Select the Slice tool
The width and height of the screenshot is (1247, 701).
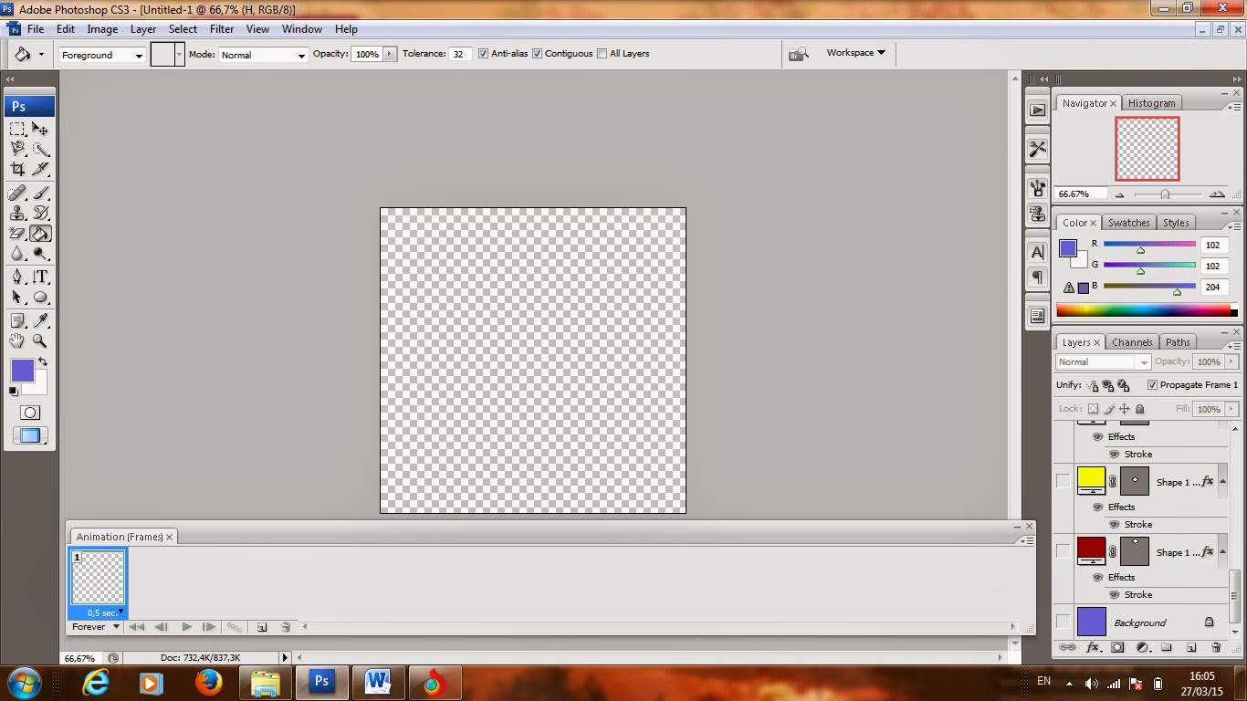(x=40, y=169)
